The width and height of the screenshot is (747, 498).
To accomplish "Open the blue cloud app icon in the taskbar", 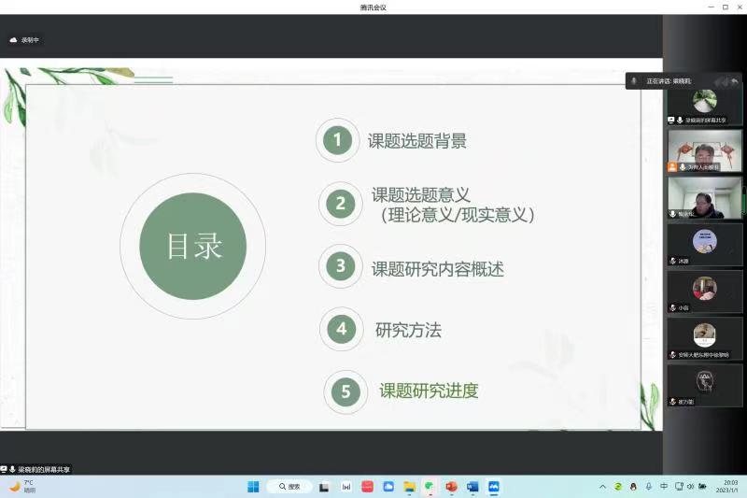I will coord(388,487).
